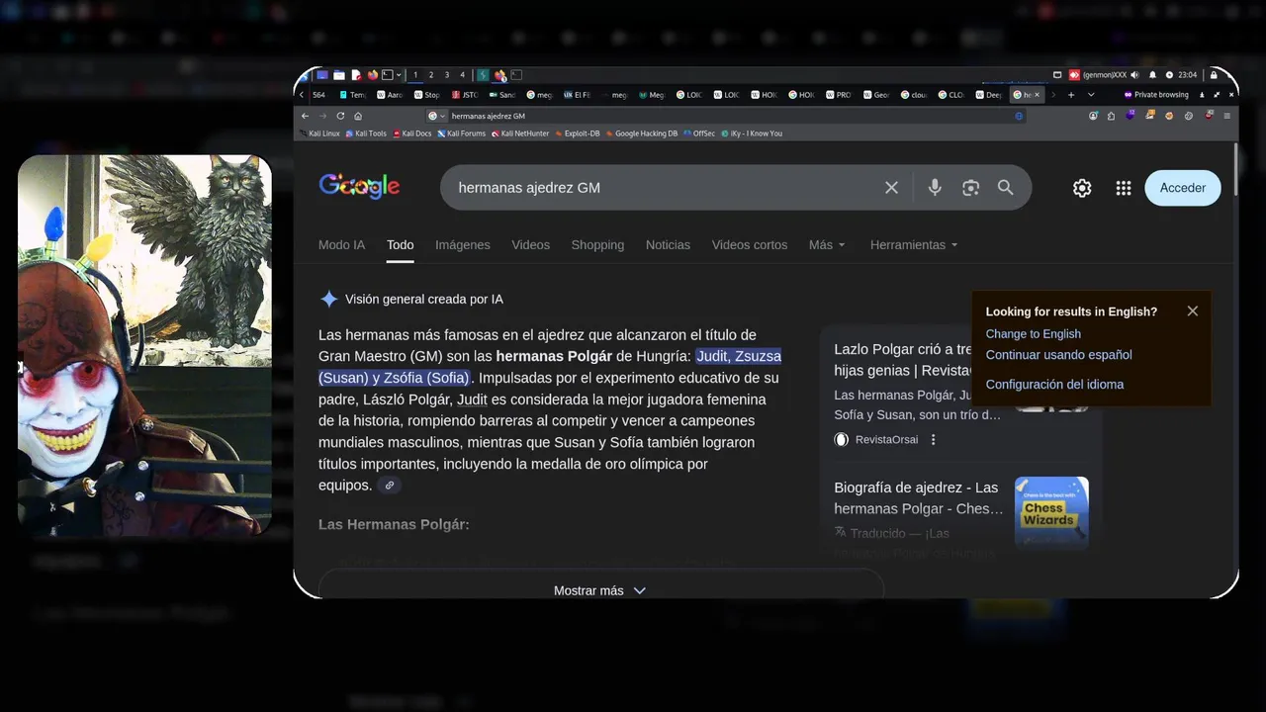1266x712 pixels.
Task: Open Kali Tools bookmark
Action: (x=366, y=133)
